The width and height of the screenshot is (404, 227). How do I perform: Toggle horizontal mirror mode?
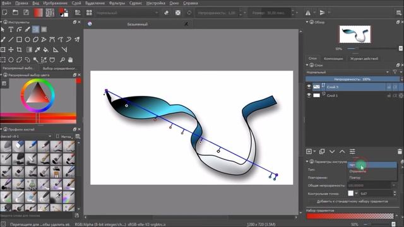(x=308, y=13)
